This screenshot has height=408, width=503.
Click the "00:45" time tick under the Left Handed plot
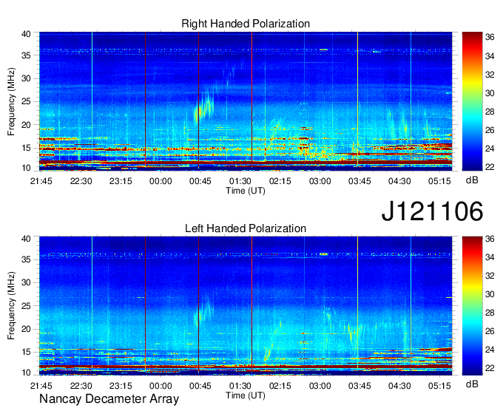point(200,386)
